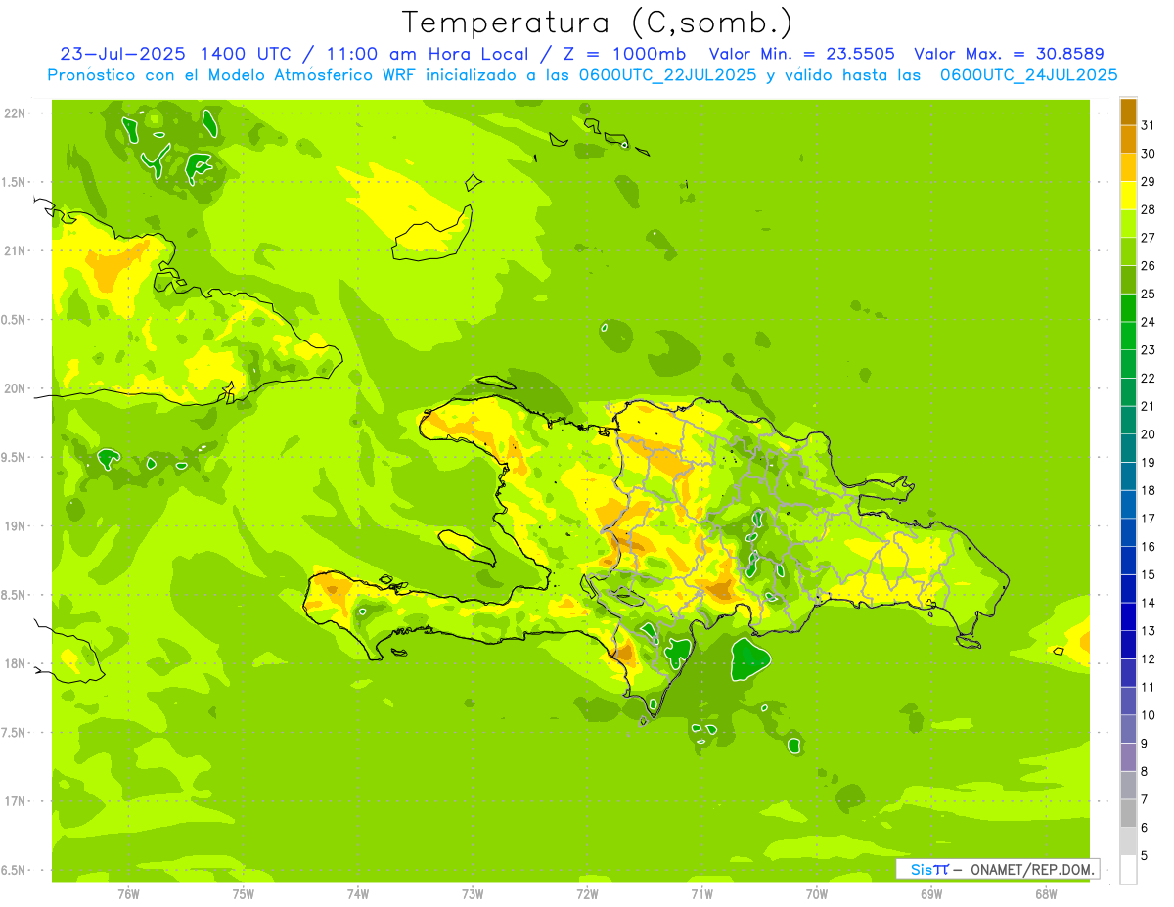
Task: Click the light green swatch between 26 and 27
Action: coord(1128,251)
